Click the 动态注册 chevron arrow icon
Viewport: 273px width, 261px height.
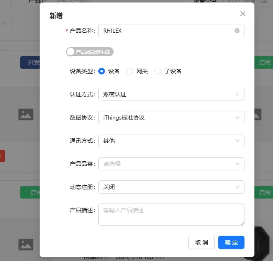(237, 187)
